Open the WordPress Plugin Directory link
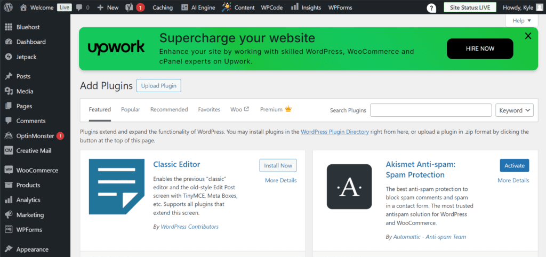Screen dimensions: 546x257 tap(335, 132)
